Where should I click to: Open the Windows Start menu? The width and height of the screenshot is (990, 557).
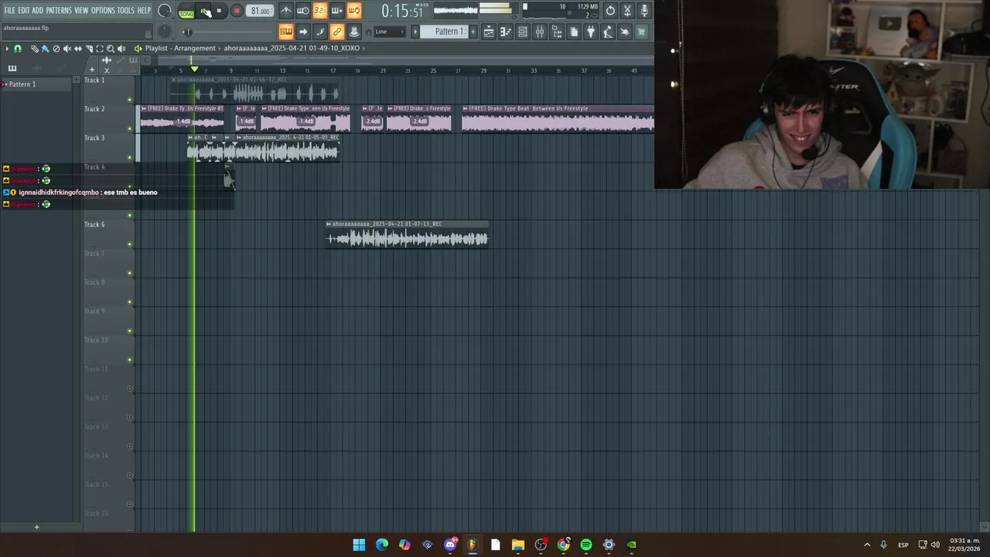coord(359,545)
